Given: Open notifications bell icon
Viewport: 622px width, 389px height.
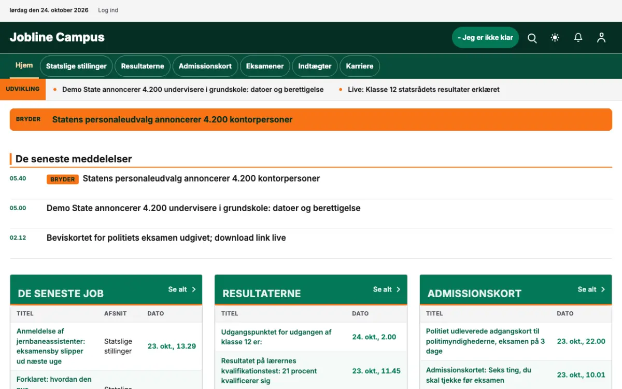Looking at the screenshot, I should point(578,38).
